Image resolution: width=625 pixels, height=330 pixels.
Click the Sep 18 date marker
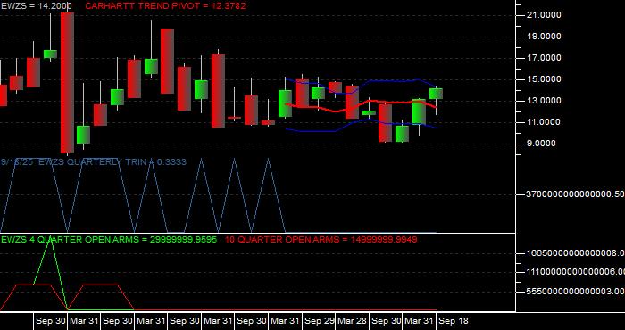454,321
